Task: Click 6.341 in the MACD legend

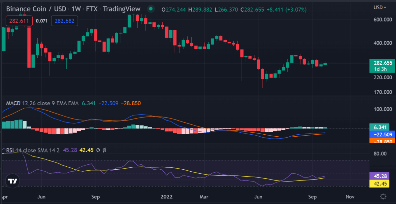Action: click(88, 103)
